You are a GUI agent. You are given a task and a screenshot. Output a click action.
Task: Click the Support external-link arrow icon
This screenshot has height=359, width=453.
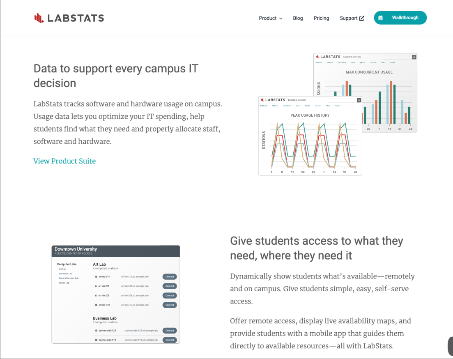362,18
